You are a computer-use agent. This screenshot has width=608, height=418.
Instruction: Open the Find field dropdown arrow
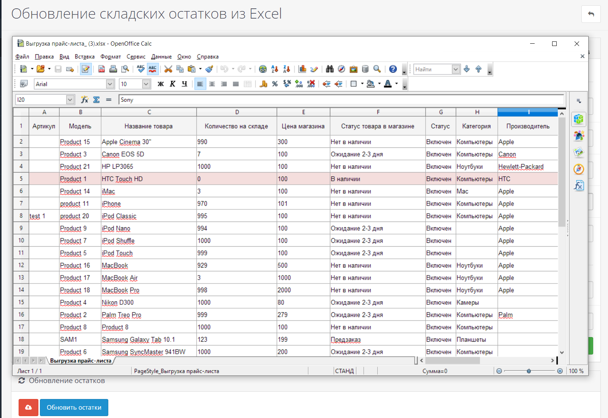click(456, 69)
